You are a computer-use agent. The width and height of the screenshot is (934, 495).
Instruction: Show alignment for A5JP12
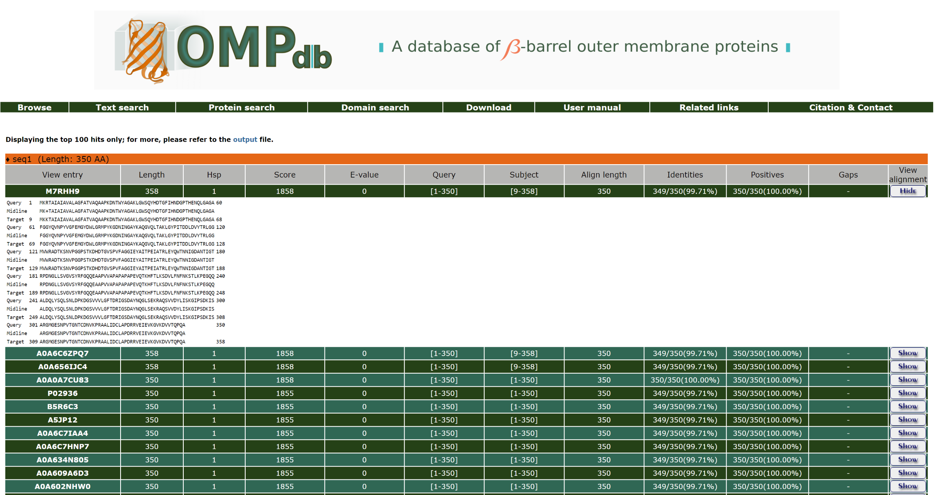pos(908,420)
